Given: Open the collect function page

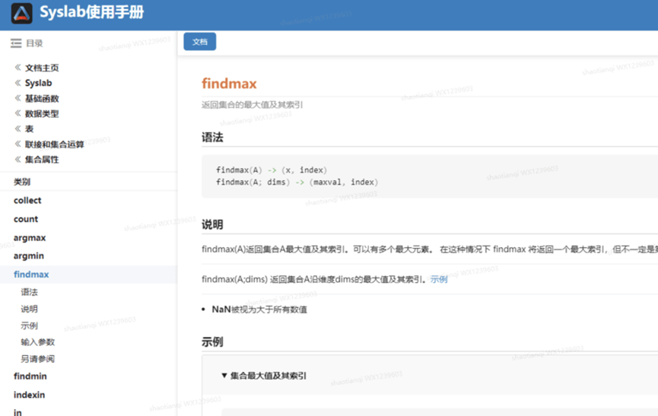Looking at the screenshot, I should (x=27, y=201).
